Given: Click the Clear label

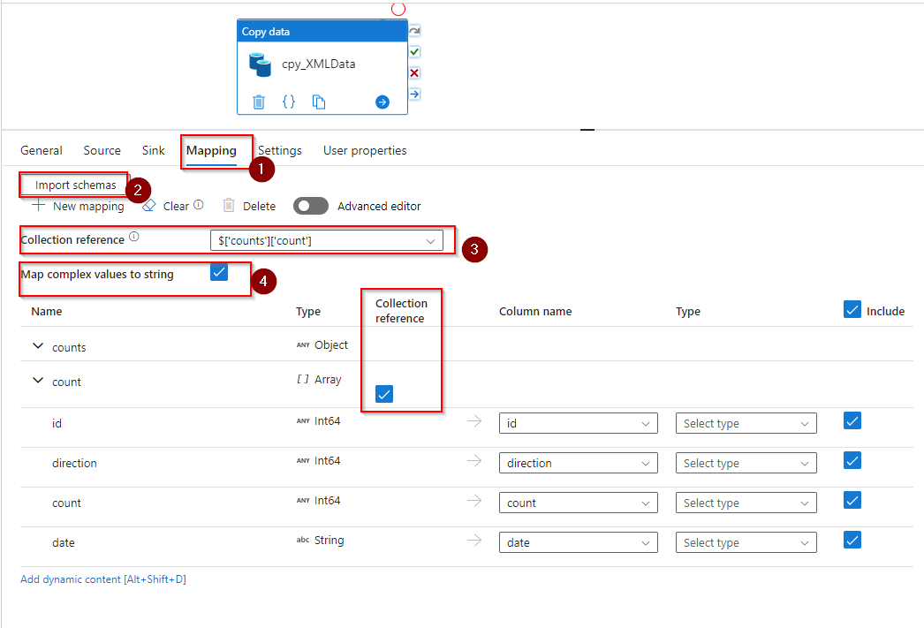Looking at the screenshot, I should (x=176, y=206).
